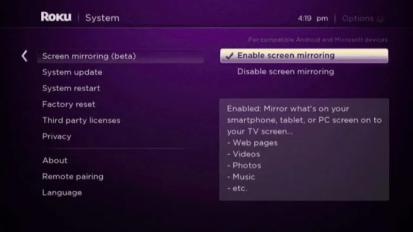Click the Options label in header
Image resolution: width=413 pixels, height=232 pixels.
pyautogui.click(x=358, y=19)
